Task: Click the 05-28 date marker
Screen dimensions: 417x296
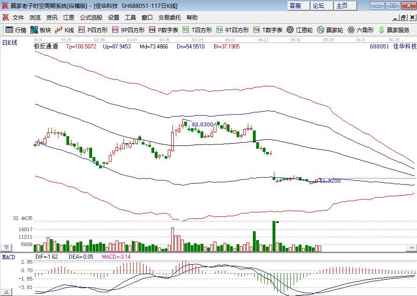Action: [x=329, y=40]
